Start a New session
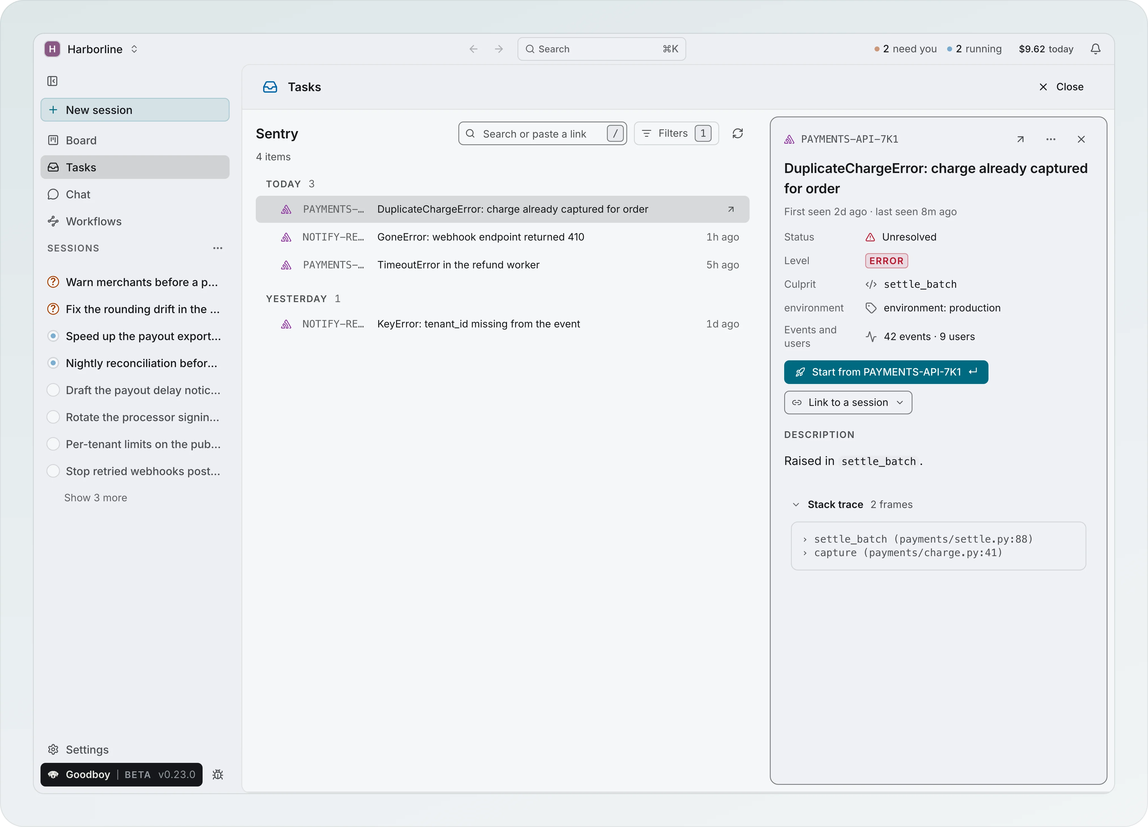The width and height of the screenshot is (1148, 827). click(135, 110)
